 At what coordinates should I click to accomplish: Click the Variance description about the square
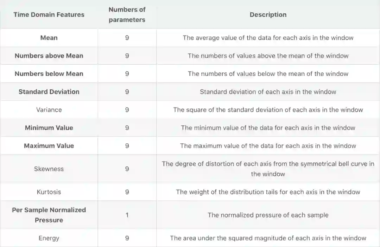pyautogui.click(x=268, y=110)
